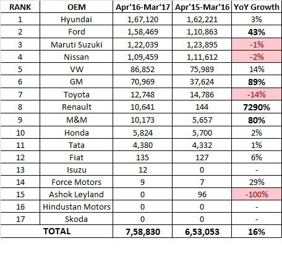Select the pink -2% Nissan cell

click(257, 57)
